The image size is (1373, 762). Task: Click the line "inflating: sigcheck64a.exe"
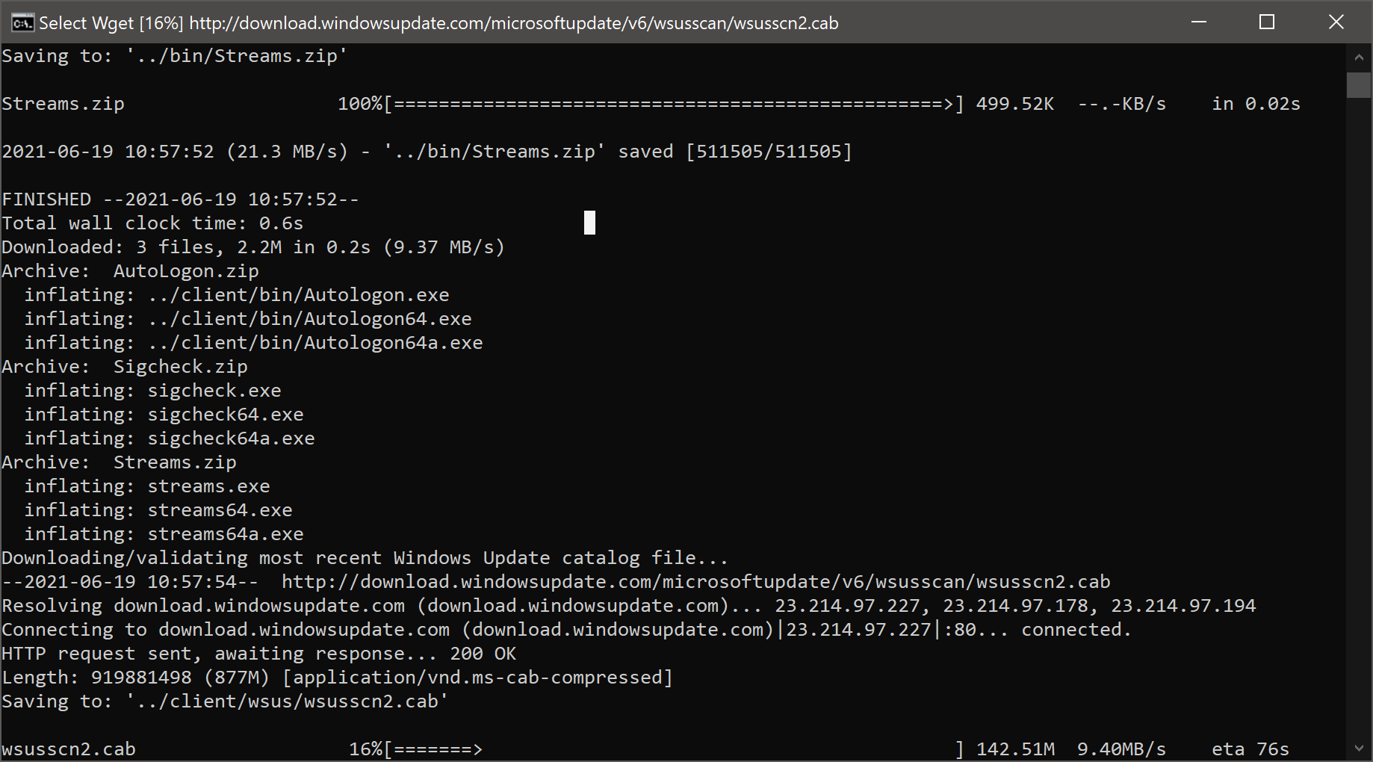pos(170,439)
